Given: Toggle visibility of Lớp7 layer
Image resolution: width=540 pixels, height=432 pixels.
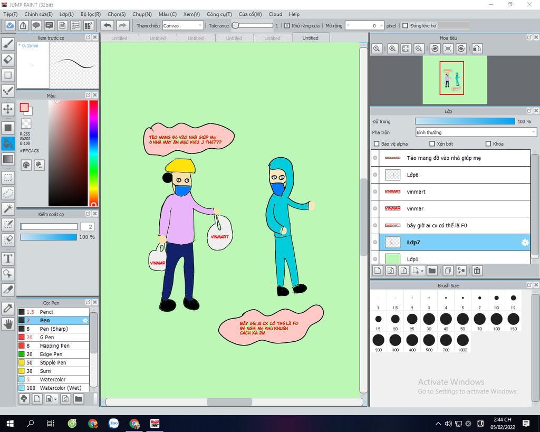Looking at the screenshot, I should [375, 242].
